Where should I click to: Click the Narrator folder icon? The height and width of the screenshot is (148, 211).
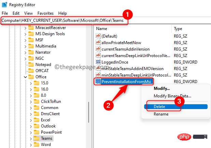pos(31,52)
